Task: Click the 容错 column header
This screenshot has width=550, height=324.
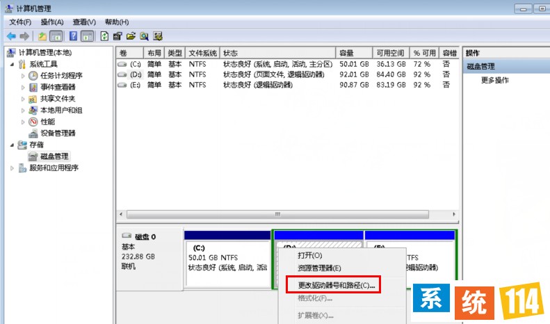Action: pyautogui.click(x=449, y=53)
